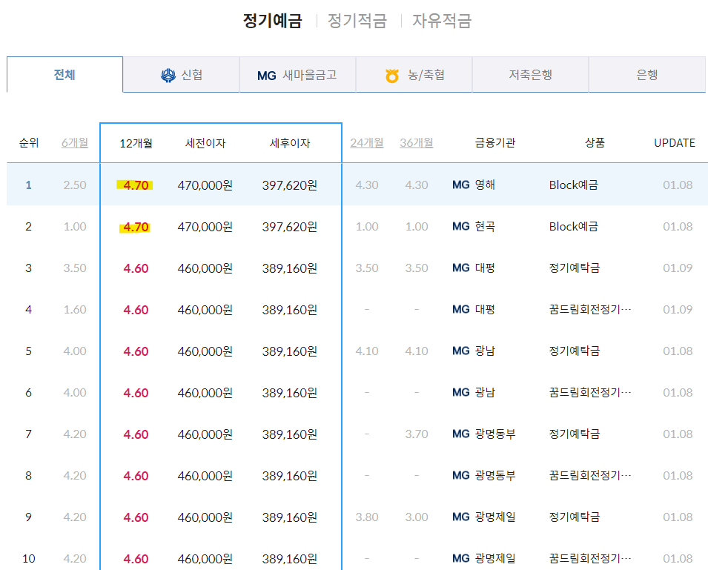Select the MG icon next to 광명제일 in rank 9
This screenshot has width=708, height=570.
(x=461, y=517)
